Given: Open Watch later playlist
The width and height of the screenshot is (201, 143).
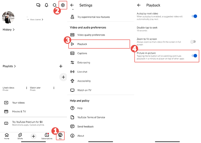Looking at the screenshot, I should [35, 89].
